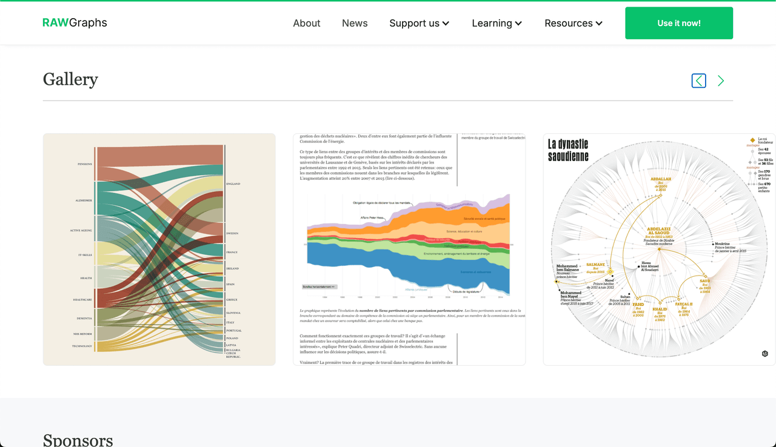Open the About page

(306, 23)
